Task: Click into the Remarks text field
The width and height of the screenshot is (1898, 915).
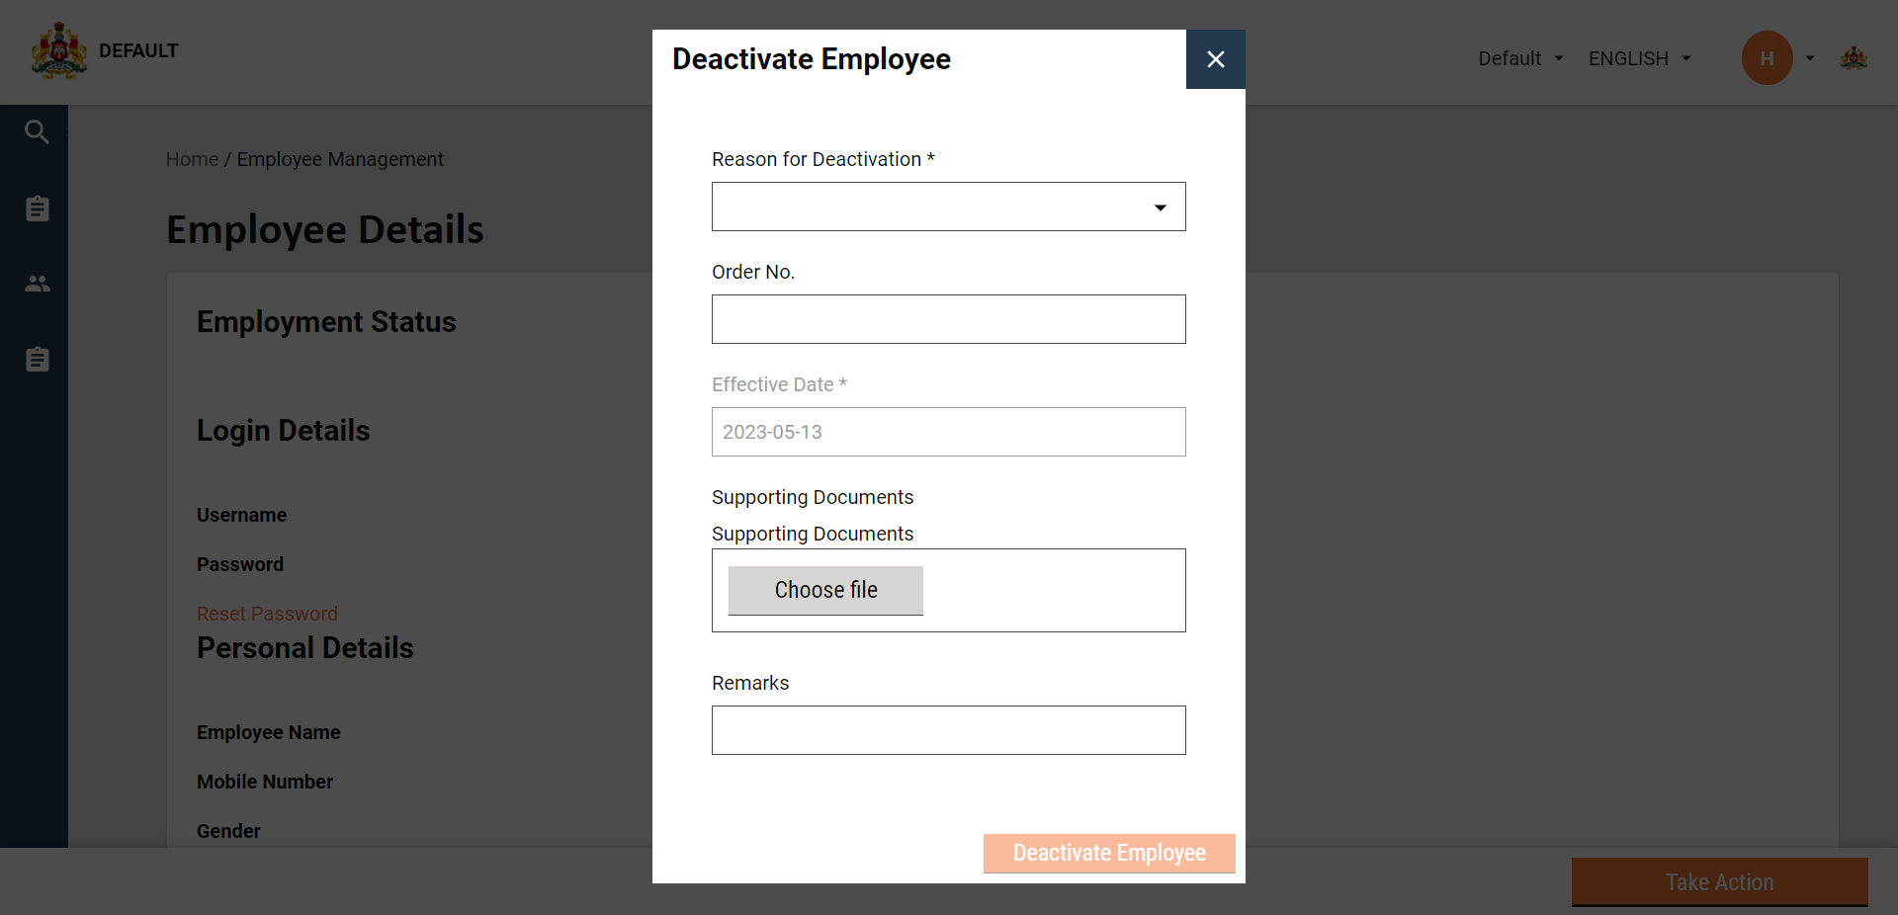Action: [948, 730]
